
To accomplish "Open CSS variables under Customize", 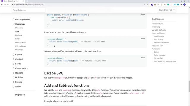I will click(x=20, y=46).
